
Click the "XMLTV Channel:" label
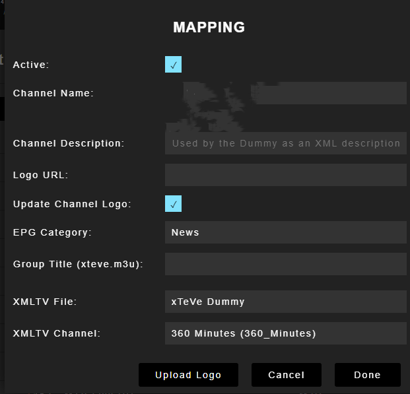click(x=57, y=333)
